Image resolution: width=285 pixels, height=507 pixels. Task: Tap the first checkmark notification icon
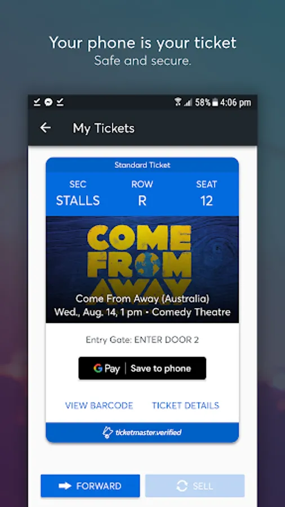tap(37, 103)
